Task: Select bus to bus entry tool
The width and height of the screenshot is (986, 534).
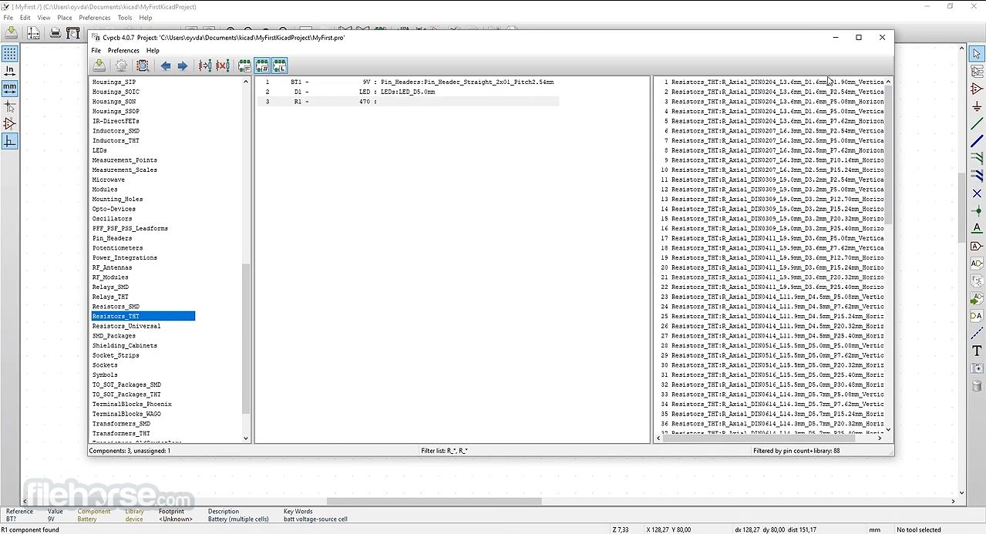Action: 977,176
